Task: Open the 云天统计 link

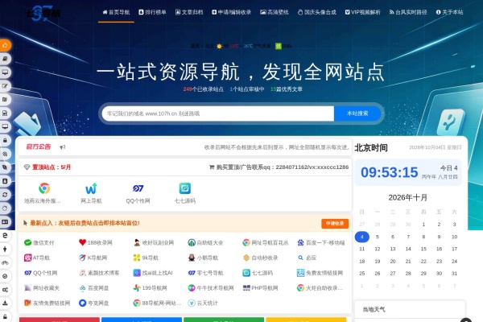Action: [x=203, y=303]
